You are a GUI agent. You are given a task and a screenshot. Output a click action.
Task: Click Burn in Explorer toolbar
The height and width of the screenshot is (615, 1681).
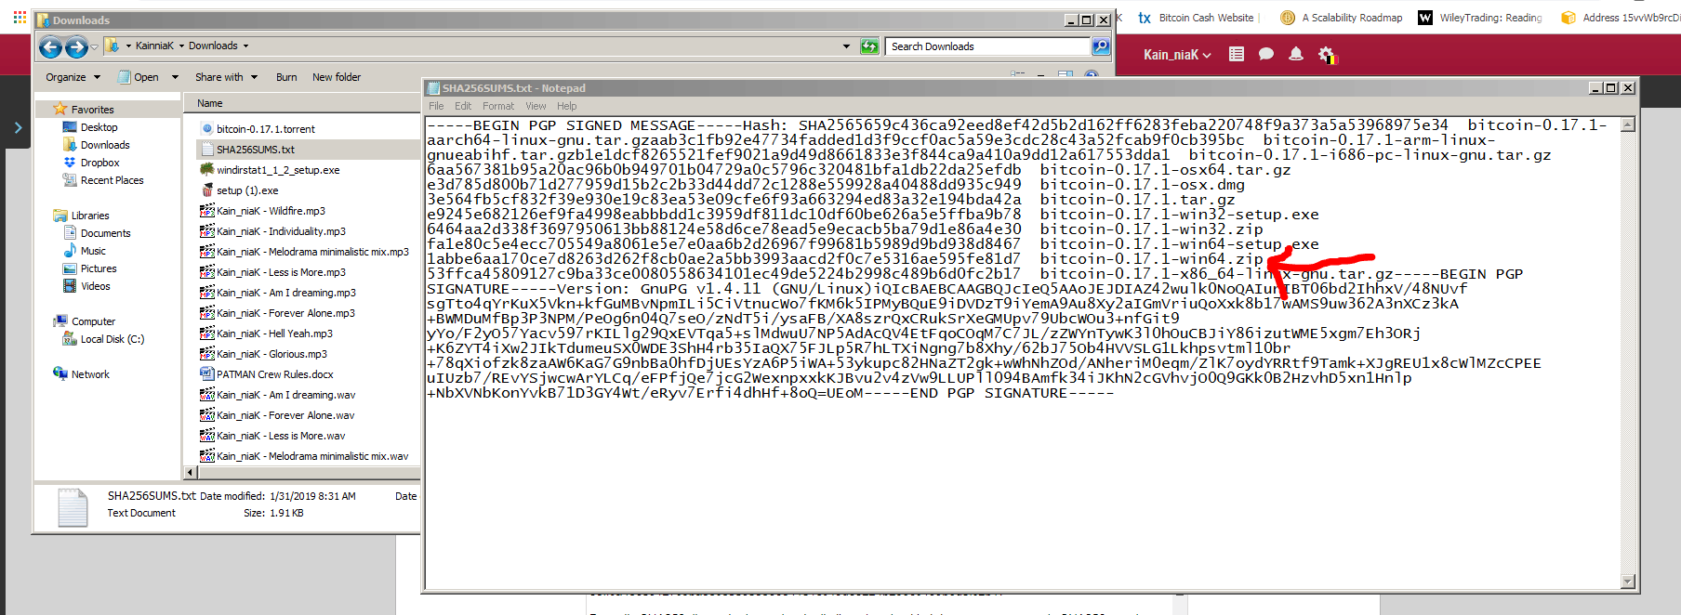(286, 77)
